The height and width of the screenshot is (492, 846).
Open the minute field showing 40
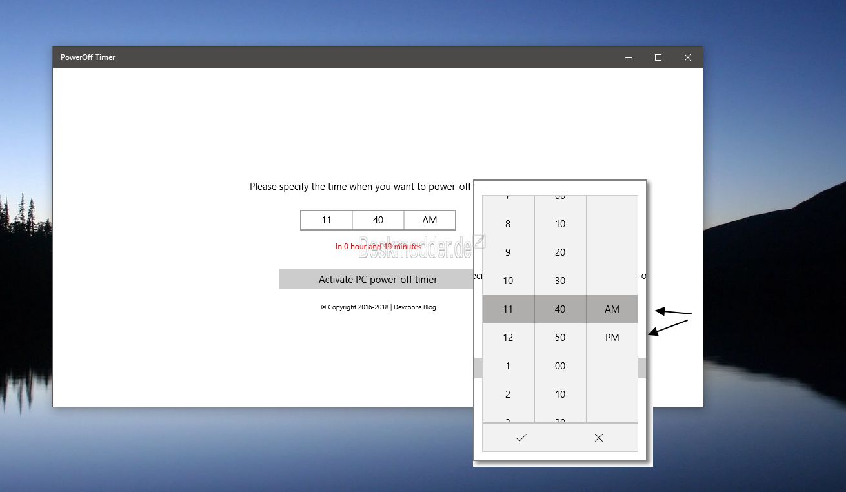pos(378,220)
